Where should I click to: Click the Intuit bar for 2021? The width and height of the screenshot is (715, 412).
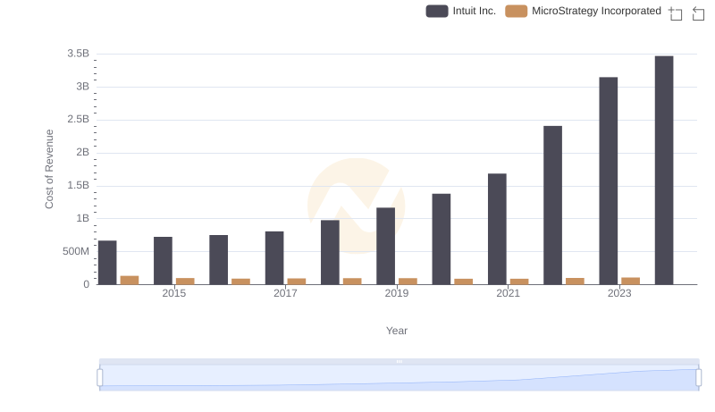pyautogui.click(x=497, y=229)
